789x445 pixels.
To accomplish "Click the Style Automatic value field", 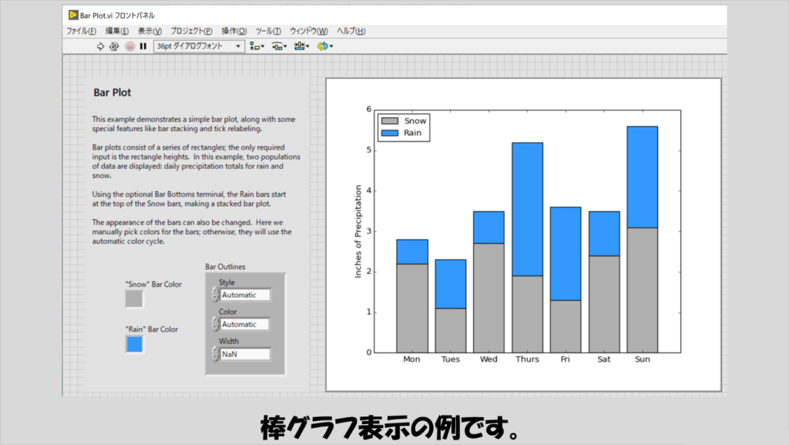I will point(245,295).
